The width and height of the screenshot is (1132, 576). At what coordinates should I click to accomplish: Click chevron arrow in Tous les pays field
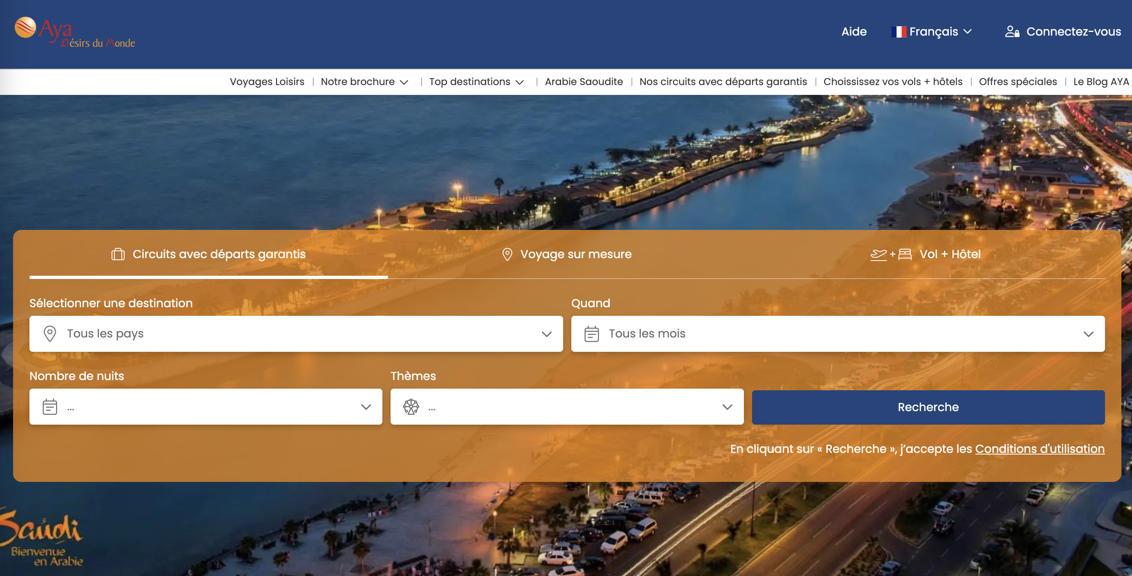tap(547, 334)
